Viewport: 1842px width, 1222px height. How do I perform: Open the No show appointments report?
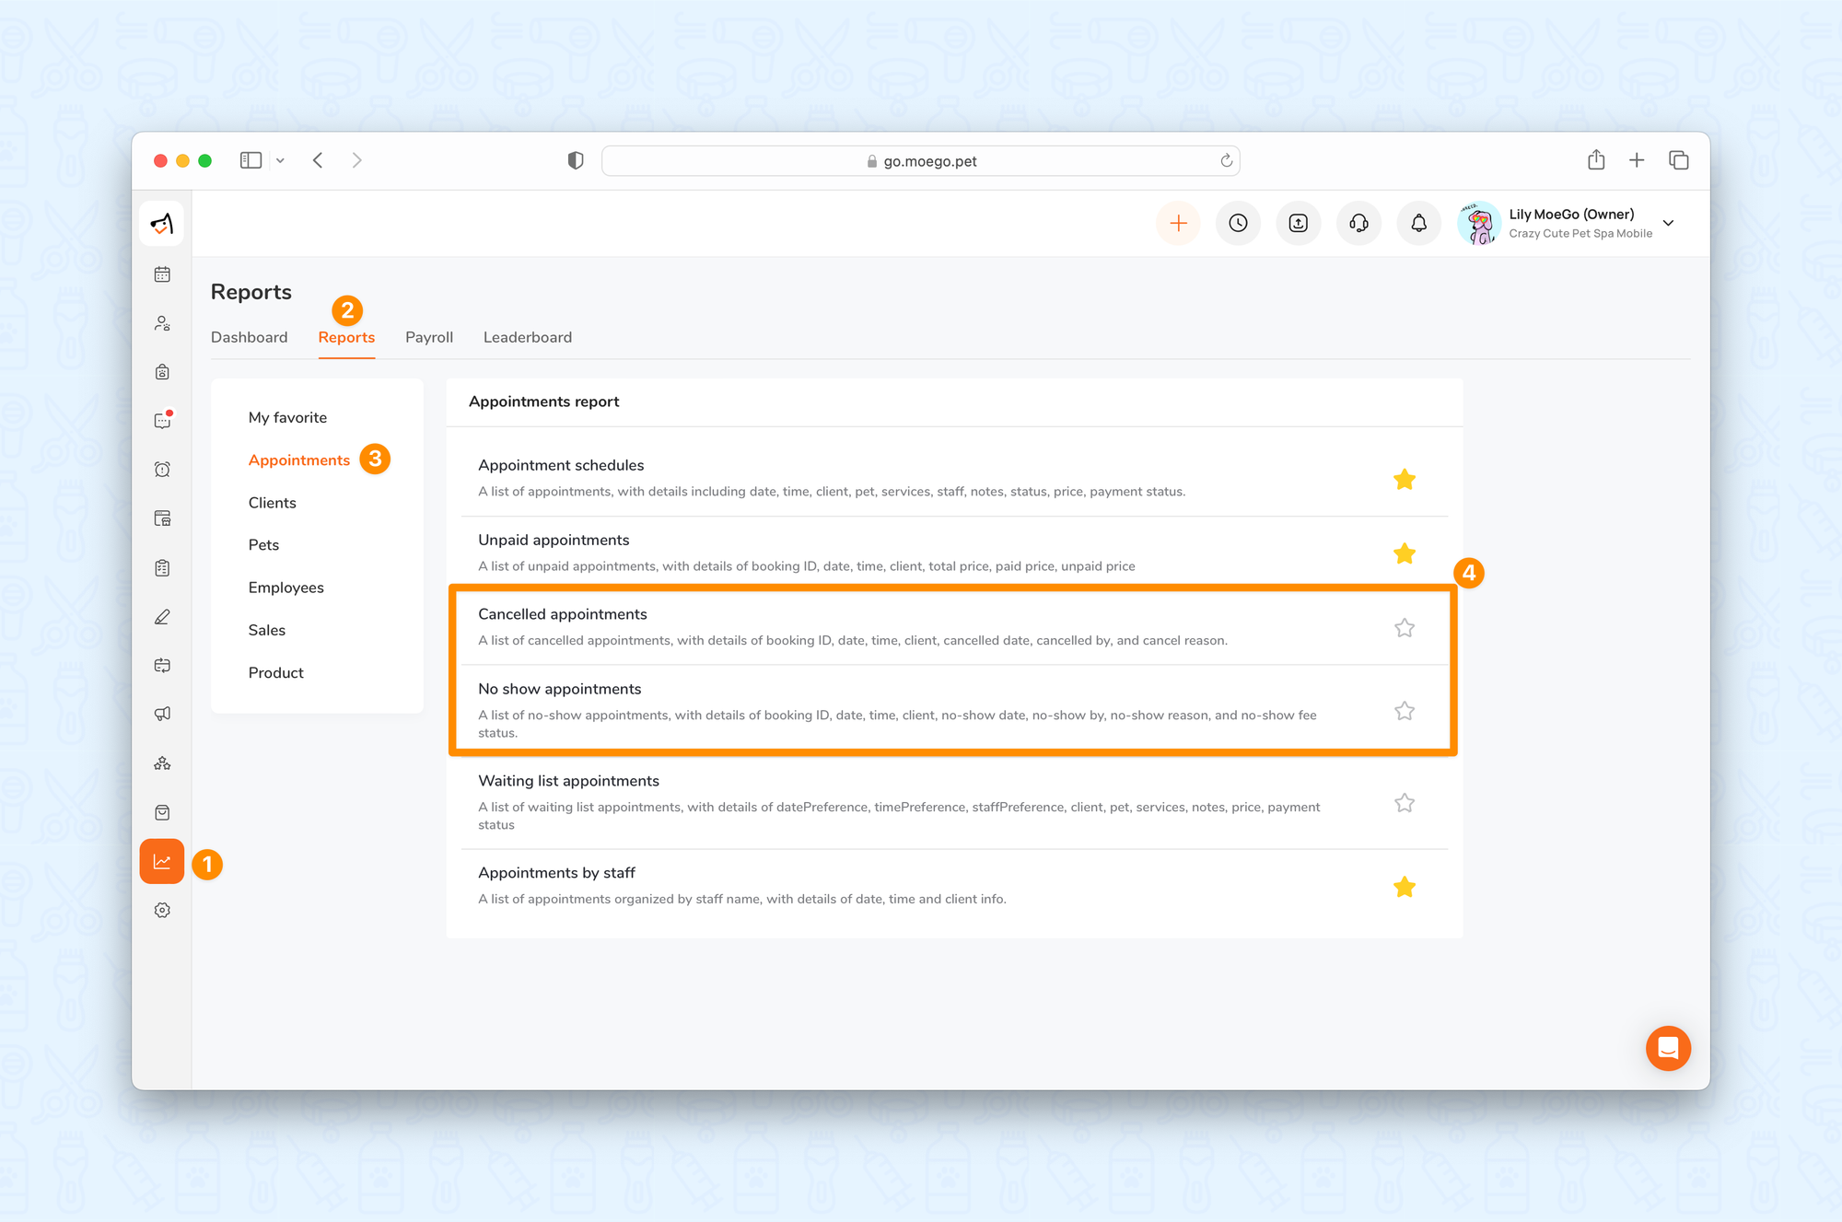(x=560, y=689)
